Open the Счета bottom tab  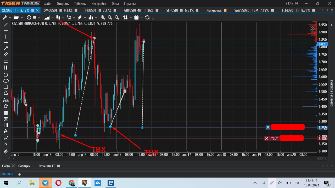point(6,166)
